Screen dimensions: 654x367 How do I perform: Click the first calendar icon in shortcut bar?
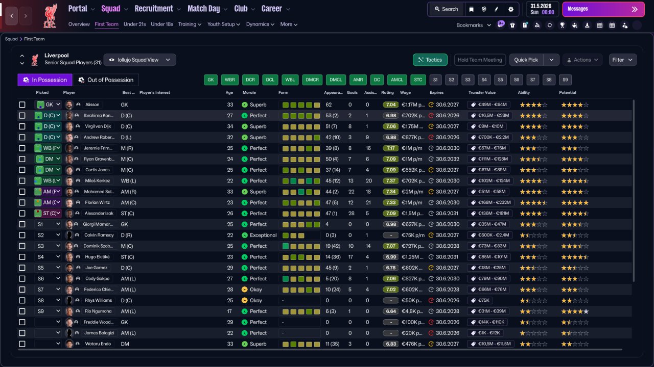pos(599,25)
